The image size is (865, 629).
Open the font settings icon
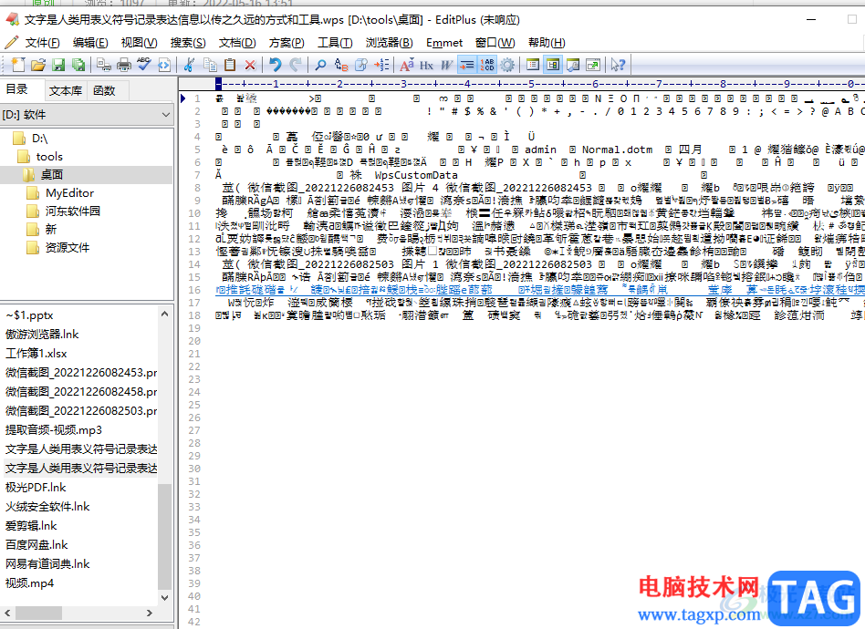(407, 65)
